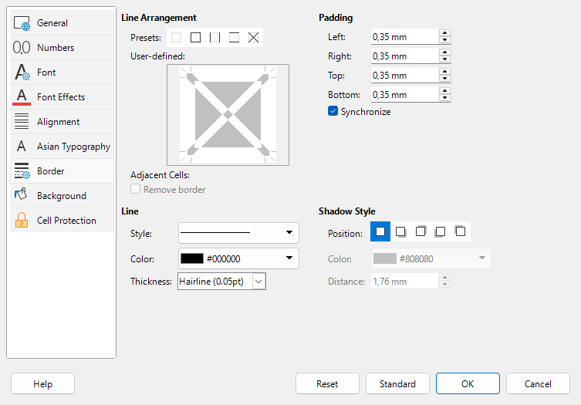Image resolution: width=581 pixels, height=405 pixels.
Task: Click the Top padding input field
Action: tap(404, 76)
